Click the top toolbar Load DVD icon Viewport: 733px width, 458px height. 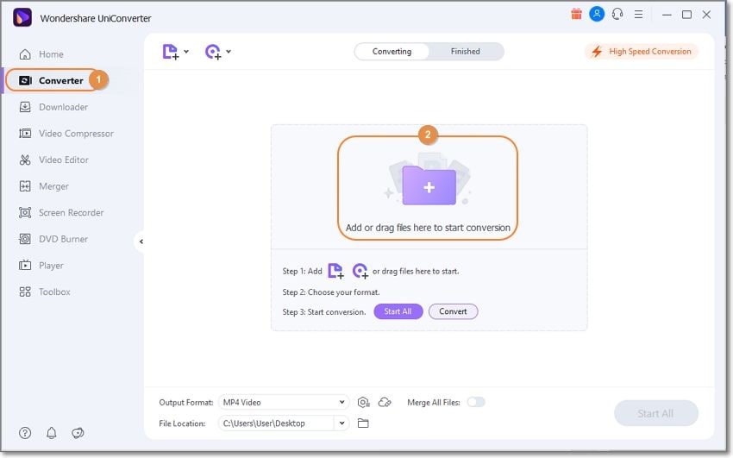[213, 52]
